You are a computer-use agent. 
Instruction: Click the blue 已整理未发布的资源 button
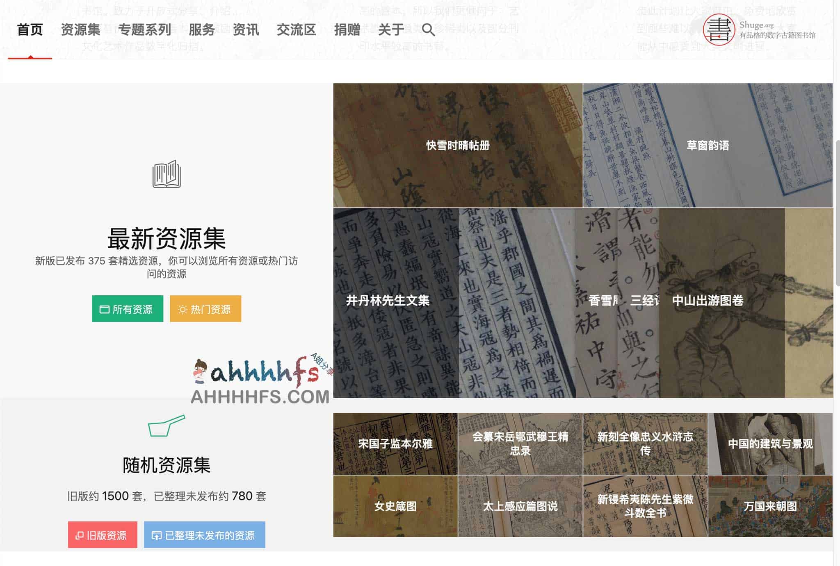coord(205,535)
